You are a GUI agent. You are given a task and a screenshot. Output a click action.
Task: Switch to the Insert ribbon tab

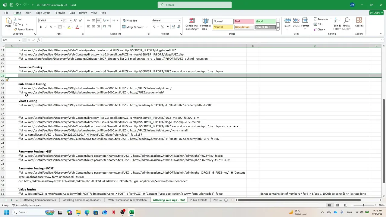click(28, 13)
